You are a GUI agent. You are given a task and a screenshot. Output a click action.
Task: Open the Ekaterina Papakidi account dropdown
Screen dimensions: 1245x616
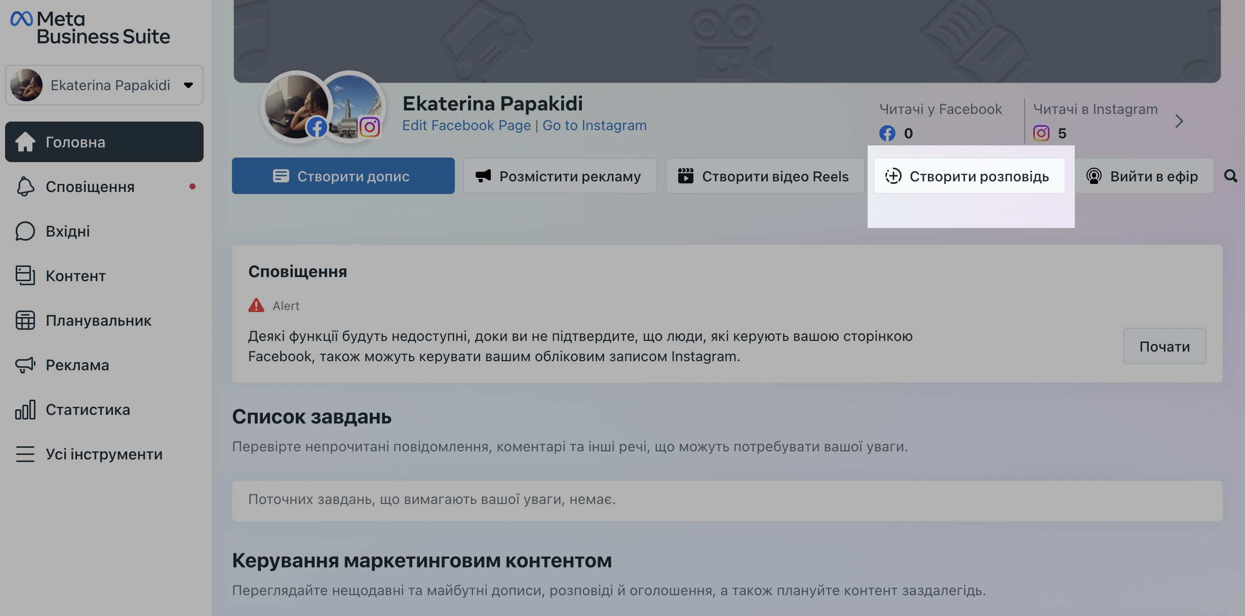point(104,85)
